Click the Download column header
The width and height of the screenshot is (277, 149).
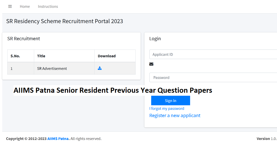[107, 56]
